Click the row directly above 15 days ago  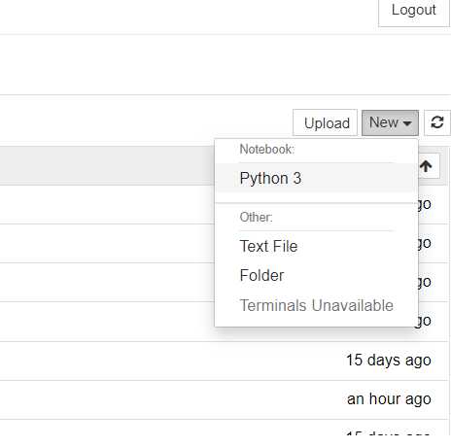click(x=107, y=322)
